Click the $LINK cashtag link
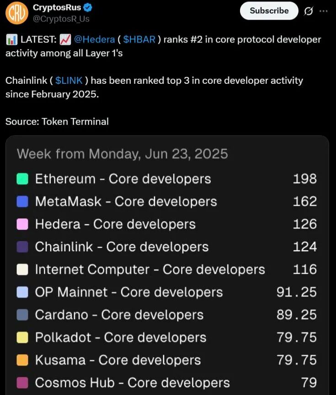 point(69,81)
